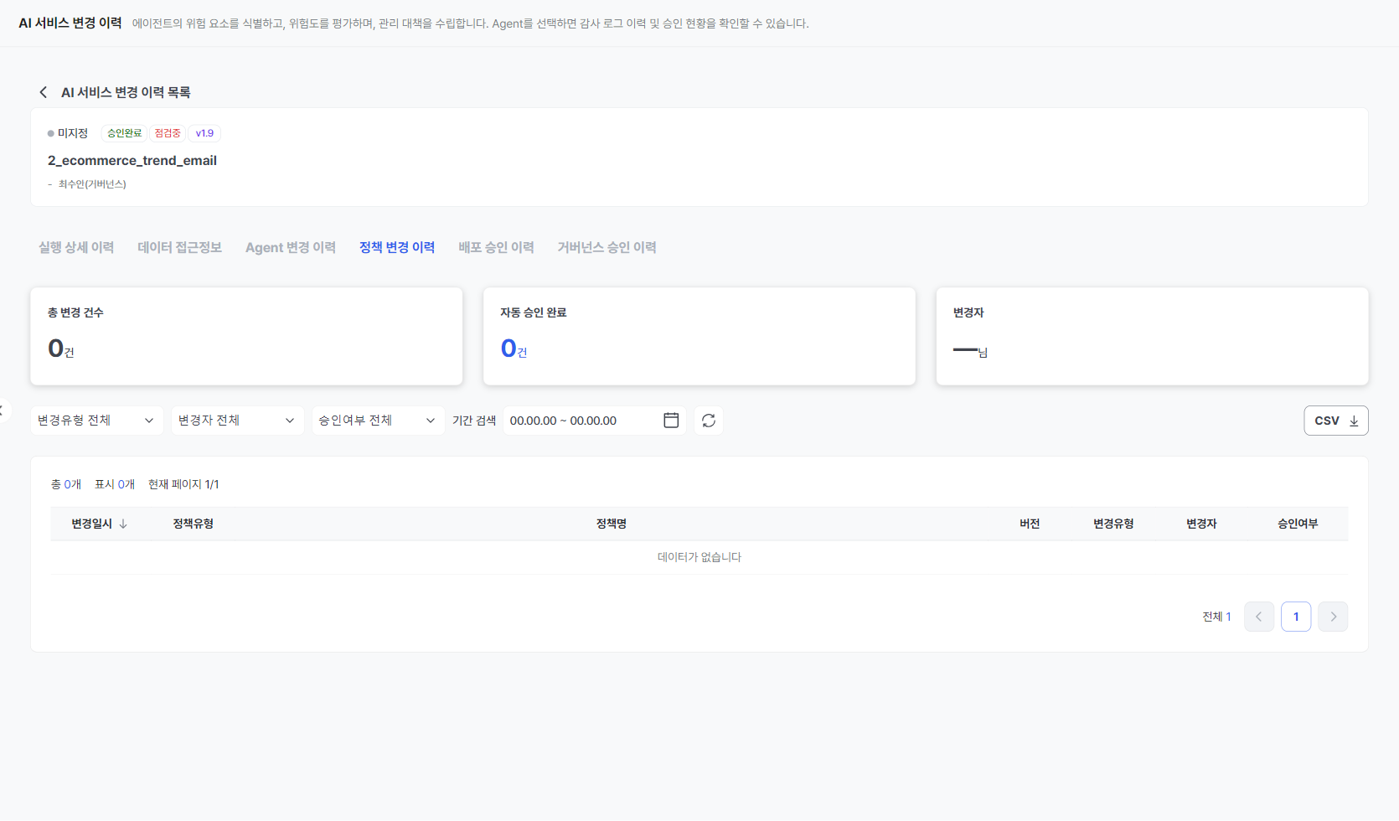Go to next page arrow
The width and height of the screenshot is (1399, 821).
(1333, 617)
